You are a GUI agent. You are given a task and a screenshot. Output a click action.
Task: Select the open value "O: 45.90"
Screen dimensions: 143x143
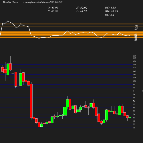pyautogui.click(x=53, y=8)
